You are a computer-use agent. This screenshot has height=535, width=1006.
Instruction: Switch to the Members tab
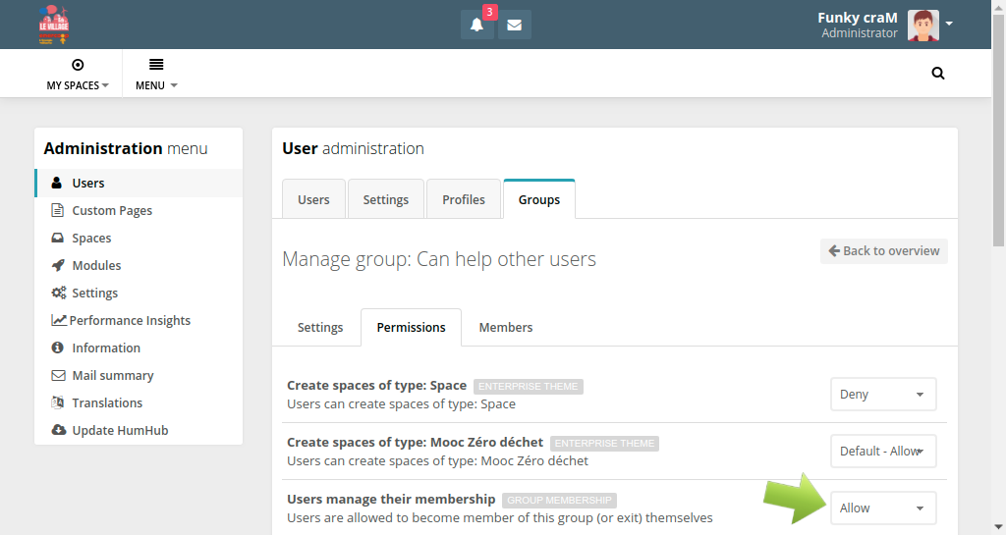(505, 327)
